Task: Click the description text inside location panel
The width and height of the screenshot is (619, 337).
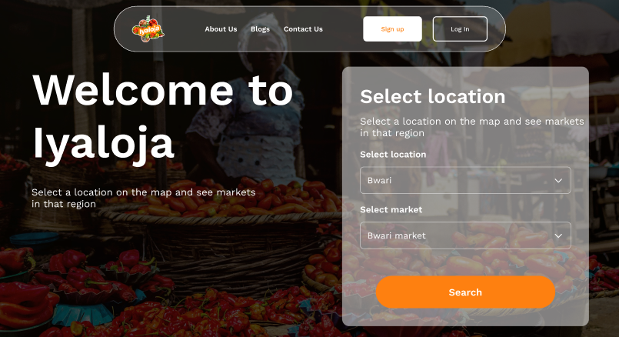Action: [472, 127]
